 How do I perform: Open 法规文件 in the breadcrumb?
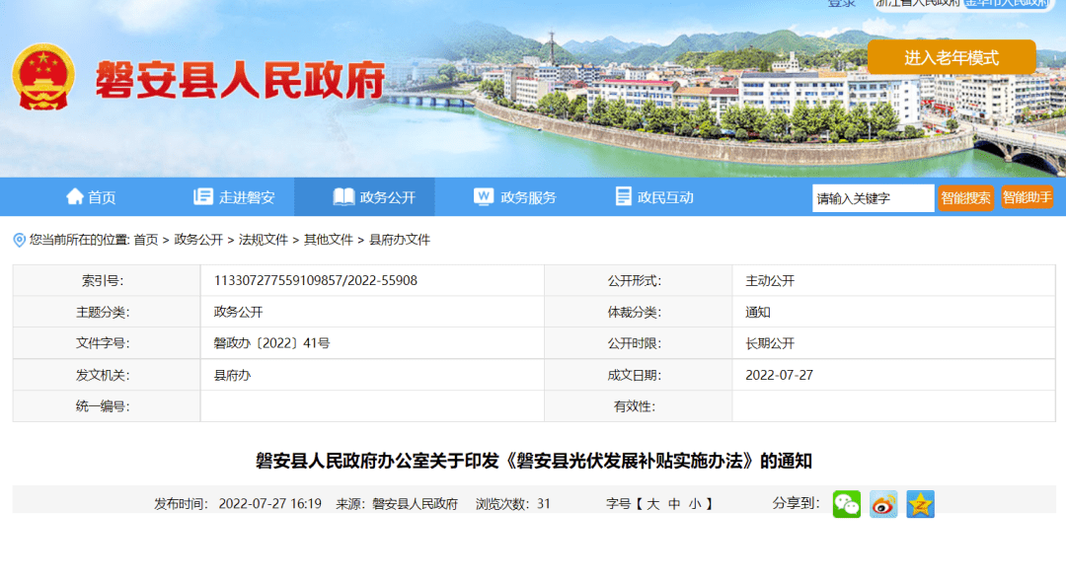(264, 240)
